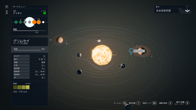The height and width of the screenshot is (110, 196).
Task: Click the blue ship marker below グリムセイ
Action: (131, 54)
